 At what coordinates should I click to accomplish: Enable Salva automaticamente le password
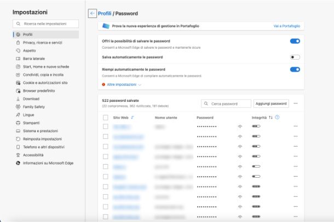coord(295,57)
